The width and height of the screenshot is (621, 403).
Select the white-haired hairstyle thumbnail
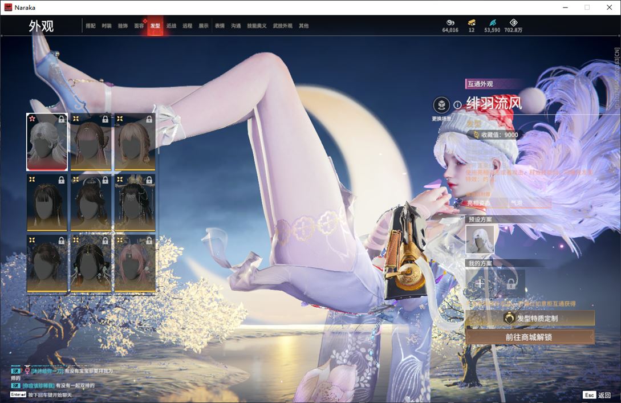click(47, 142)
